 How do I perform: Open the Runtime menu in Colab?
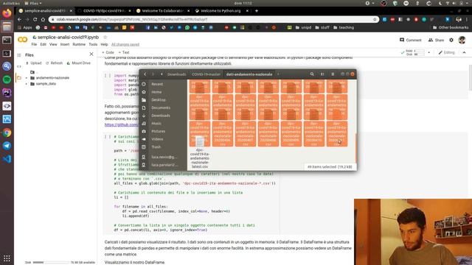[79, 44]
